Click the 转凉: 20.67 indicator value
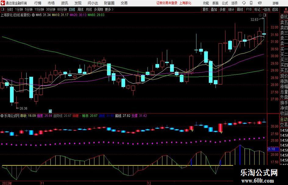288x185 pixels. (x=90, y=116)
